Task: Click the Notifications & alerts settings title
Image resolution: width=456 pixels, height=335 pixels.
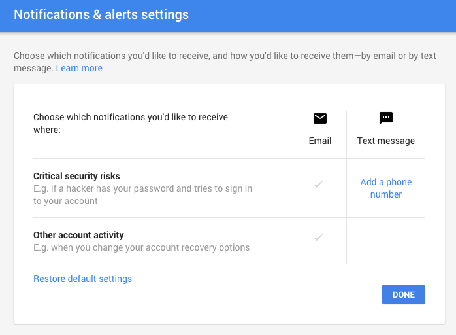Action: click(101, 14)
